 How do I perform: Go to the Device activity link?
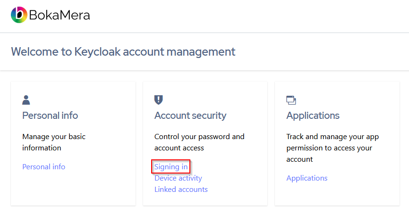tap(178, 178)
